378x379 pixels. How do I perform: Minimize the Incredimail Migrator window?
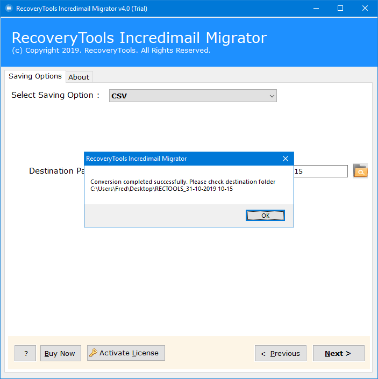316,9
